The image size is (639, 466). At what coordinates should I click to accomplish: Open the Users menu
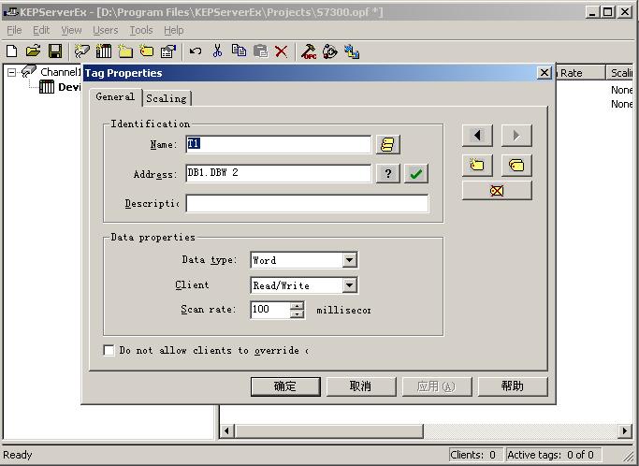coord(105,30)
